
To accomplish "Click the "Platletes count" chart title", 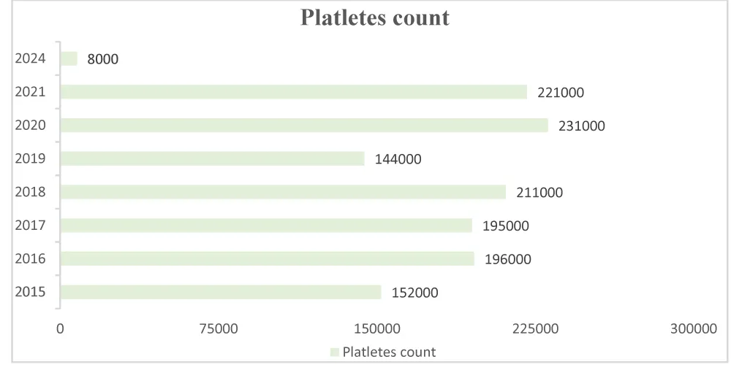I will tap(375, 18).
